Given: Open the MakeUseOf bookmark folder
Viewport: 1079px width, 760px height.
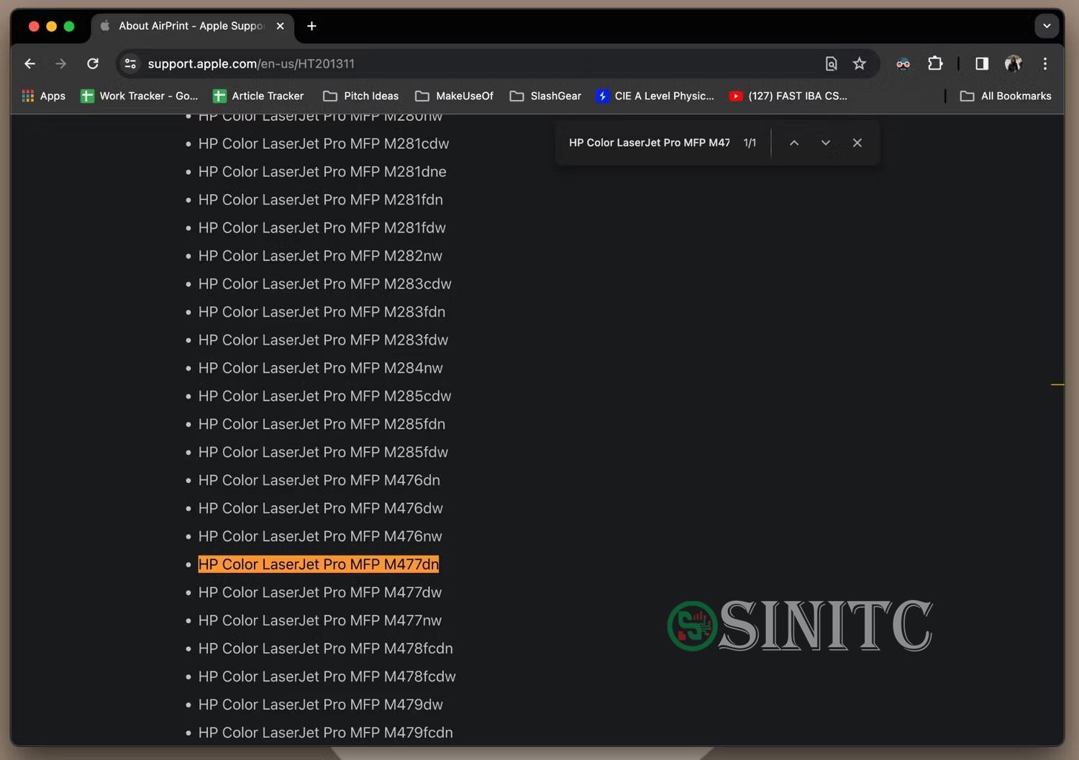Looking at the screenshot, I should pyautogui.click(x=455, y=96).
